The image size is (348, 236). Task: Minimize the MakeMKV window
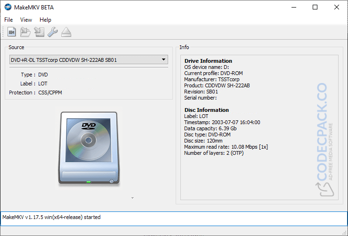coord(294,7)
